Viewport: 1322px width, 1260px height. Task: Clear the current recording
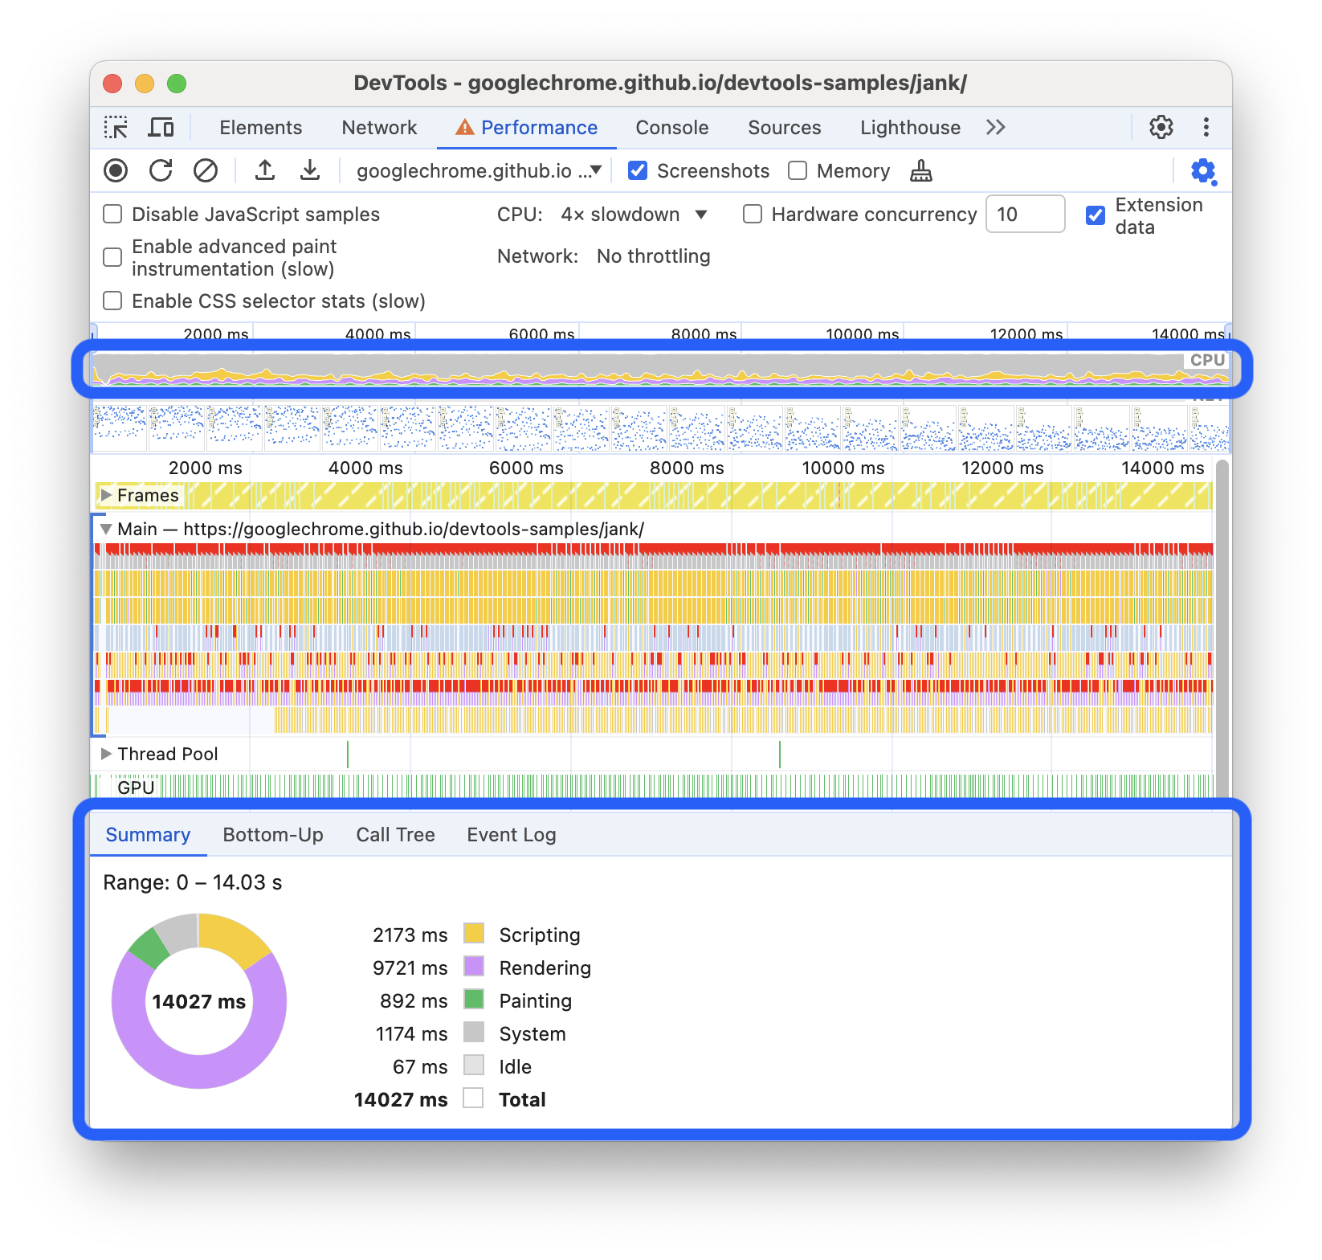click(x=206, y=170)
